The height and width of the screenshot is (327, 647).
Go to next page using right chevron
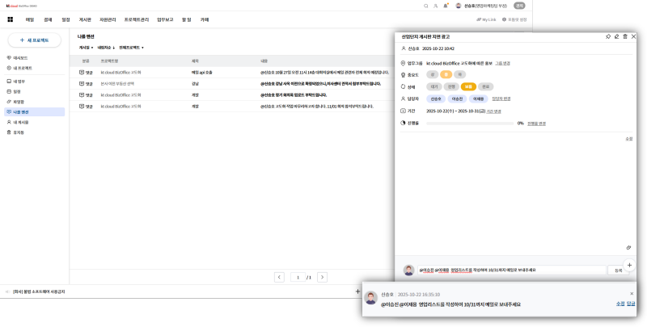click(322, 277)
